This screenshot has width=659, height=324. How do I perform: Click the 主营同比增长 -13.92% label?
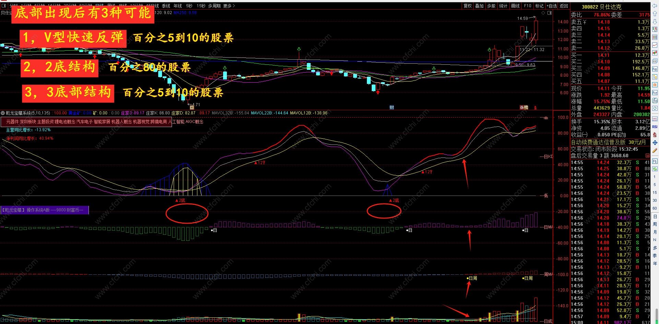click(x=28, y=130)
